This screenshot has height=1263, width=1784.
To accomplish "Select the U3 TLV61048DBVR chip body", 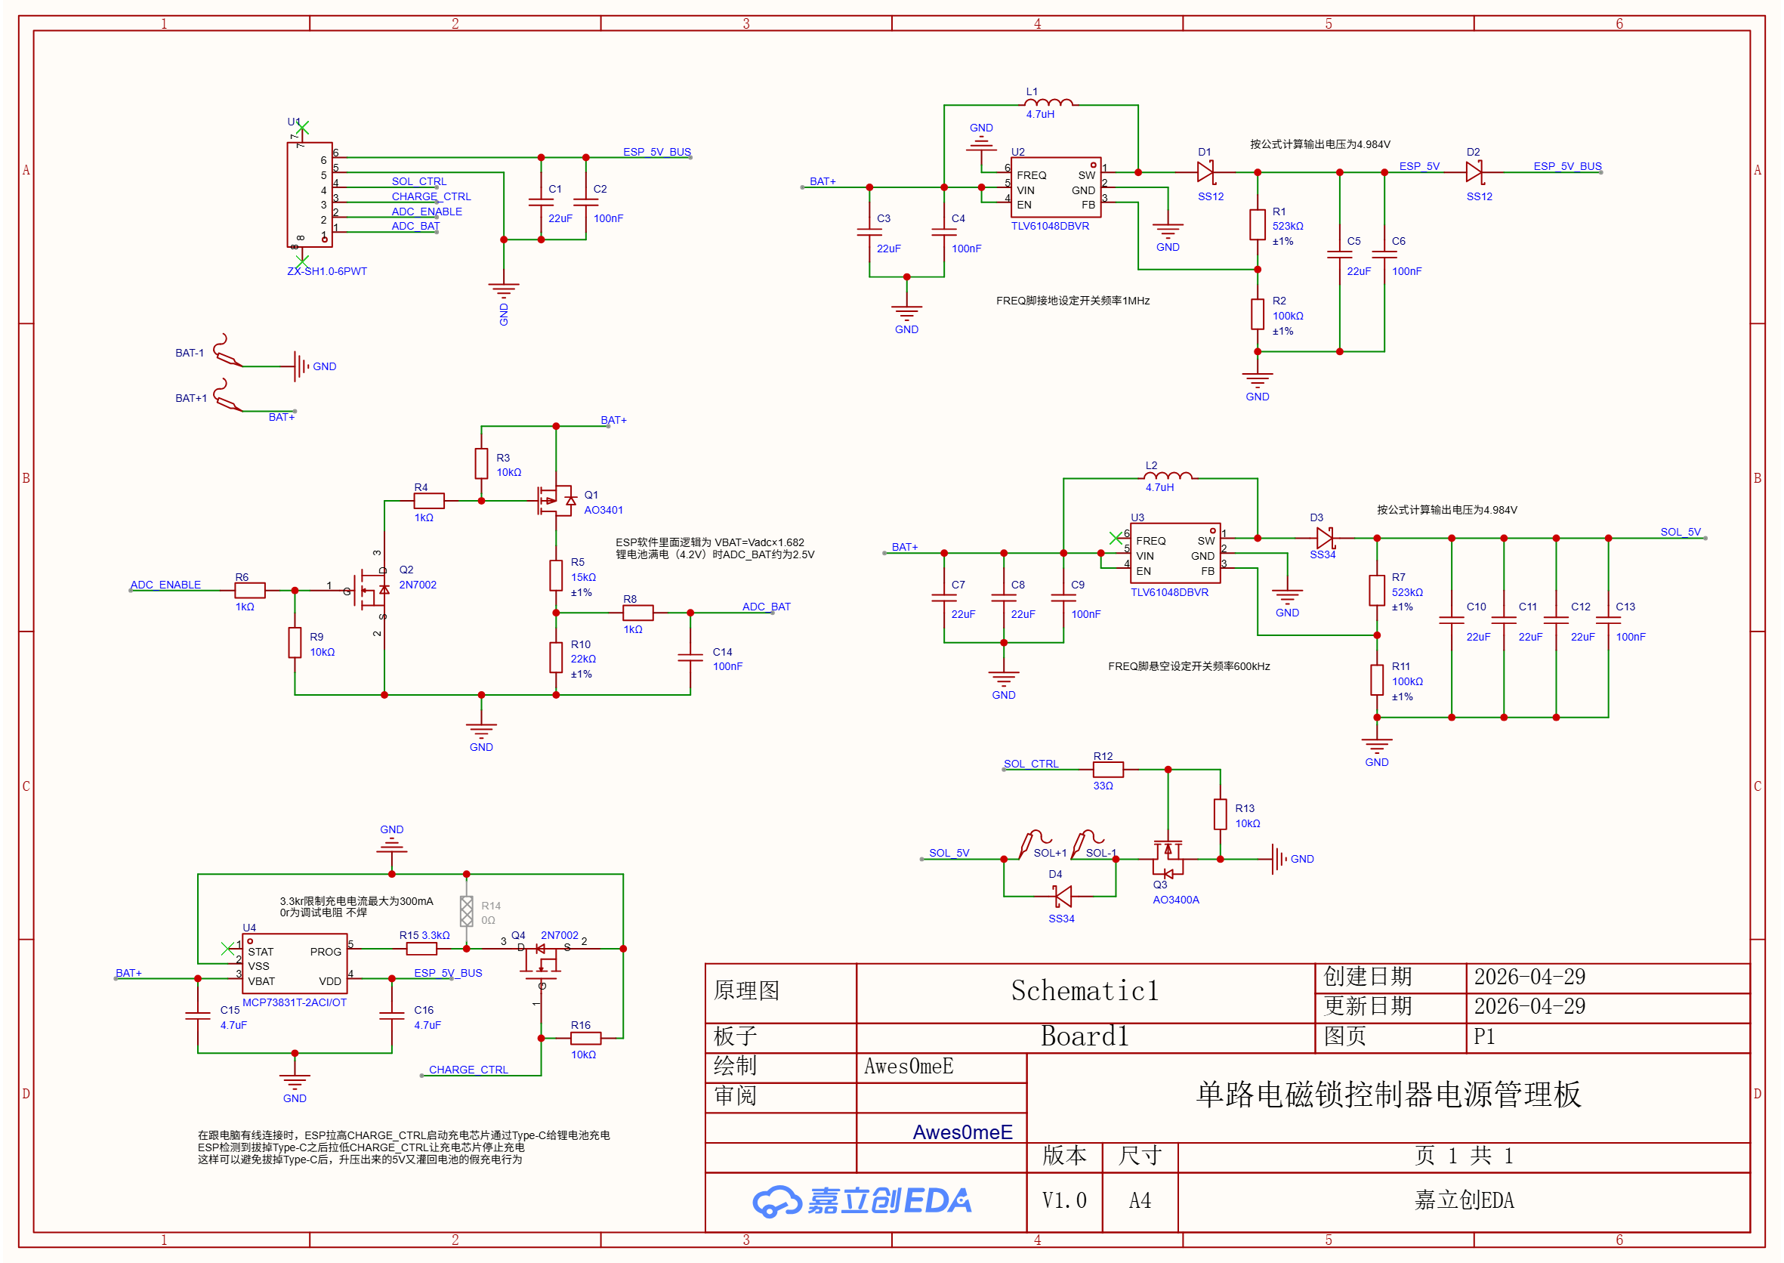I will pos(1175,553).
